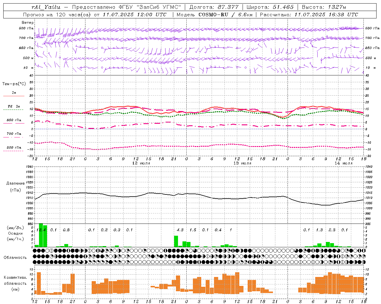Click the 0.2 precipitation total value
This screenshot has width=381, height=304.
[104, 230]
